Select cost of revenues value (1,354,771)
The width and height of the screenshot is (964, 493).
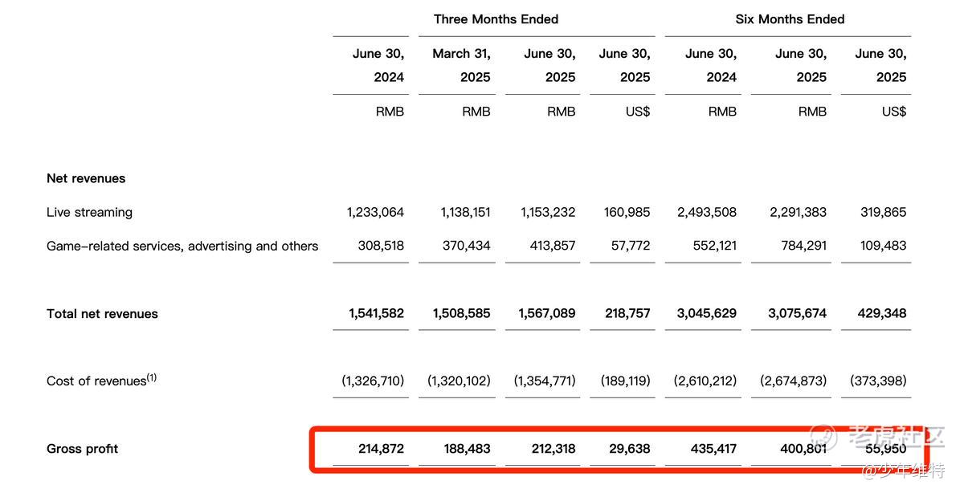click(545, 381)
